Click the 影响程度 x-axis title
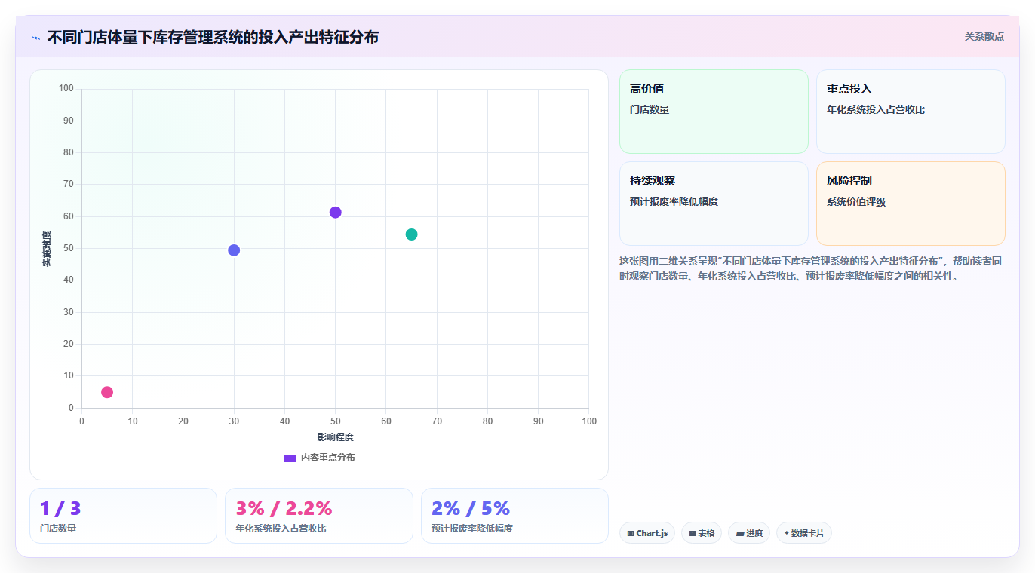This screenshot has width=1035, height=573. point(335,437)
